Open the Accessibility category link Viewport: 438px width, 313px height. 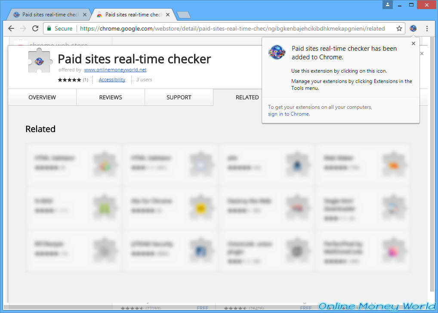point(112,80)
